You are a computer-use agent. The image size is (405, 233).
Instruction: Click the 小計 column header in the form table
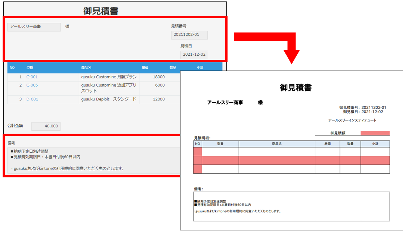coord(200,68)
